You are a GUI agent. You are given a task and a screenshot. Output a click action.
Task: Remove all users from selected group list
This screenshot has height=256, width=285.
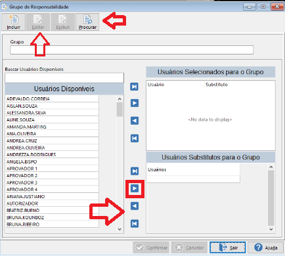pyautogui.click(x=135, y=139)
